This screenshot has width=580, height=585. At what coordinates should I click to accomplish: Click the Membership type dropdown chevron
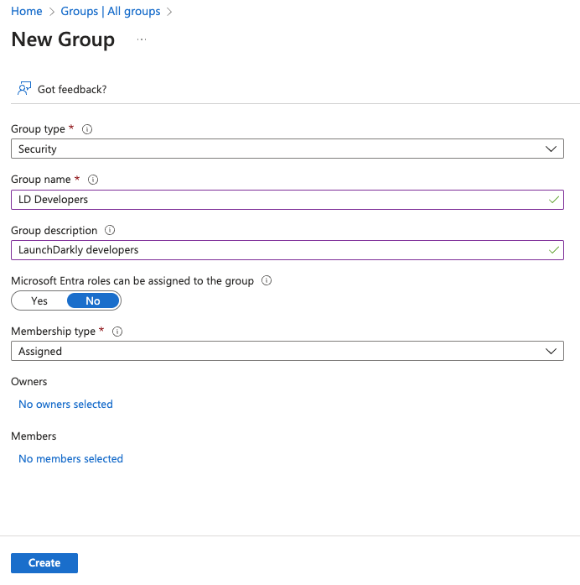pos(551,351)
